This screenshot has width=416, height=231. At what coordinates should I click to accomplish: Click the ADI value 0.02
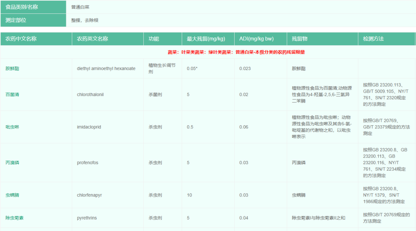tap(244, 95)
